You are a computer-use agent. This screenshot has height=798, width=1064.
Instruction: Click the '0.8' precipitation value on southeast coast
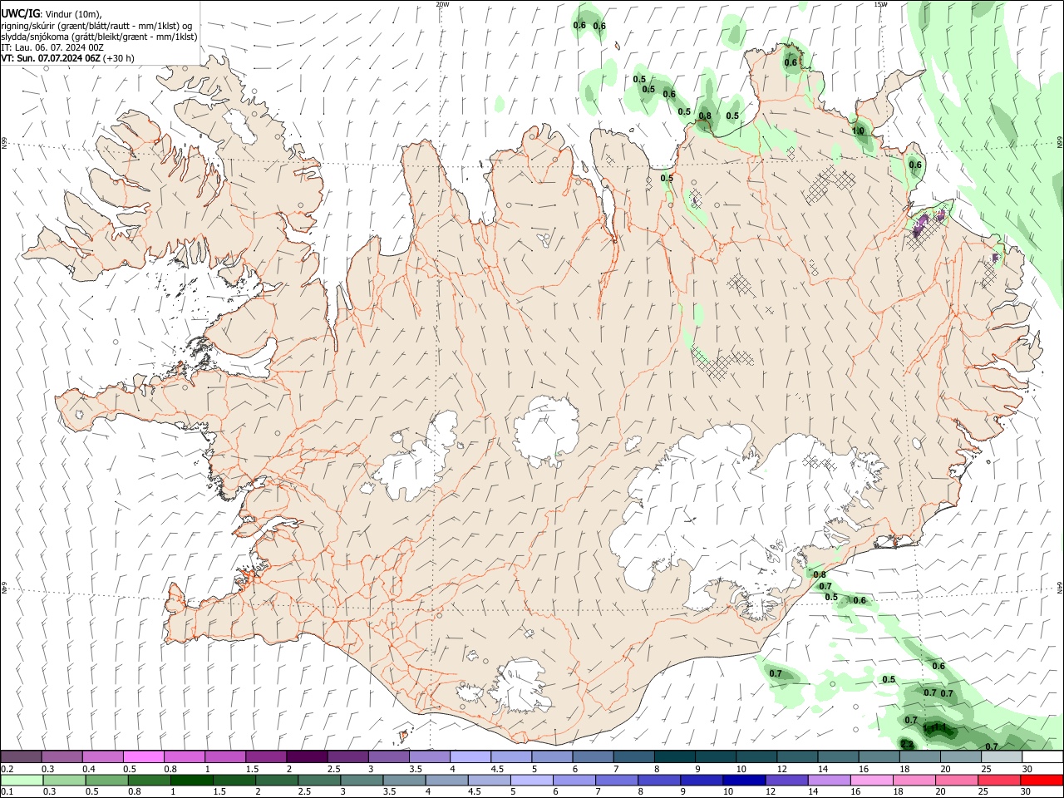point(820,574)
